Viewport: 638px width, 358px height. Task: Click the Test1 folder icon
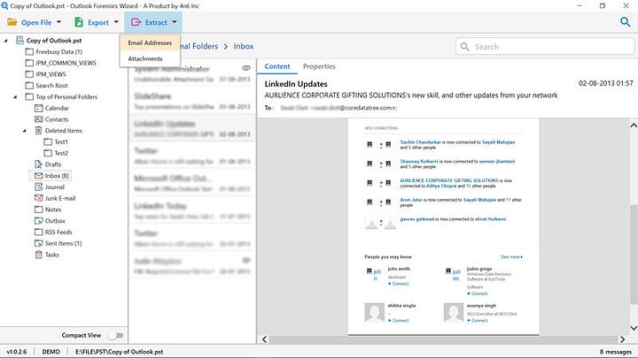48,141
